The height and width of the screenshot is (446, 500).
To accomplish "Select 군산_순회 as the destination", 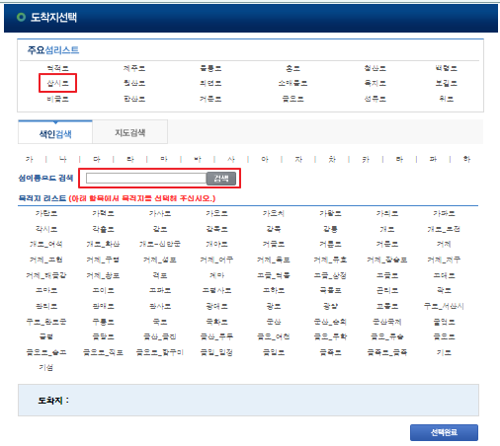I will [x=330, y=322].
